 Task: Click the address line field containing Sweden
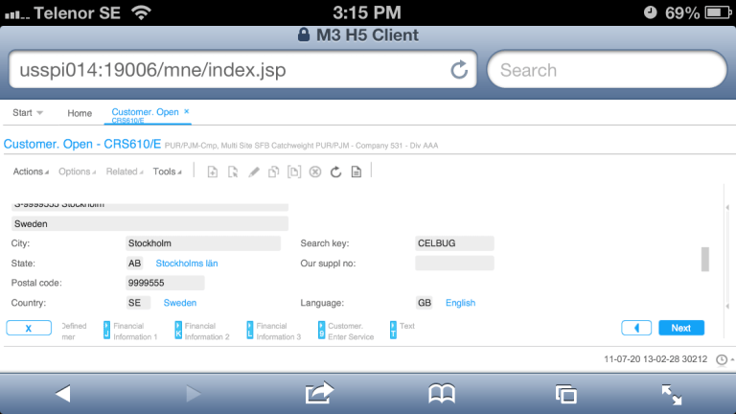[149, 224]
